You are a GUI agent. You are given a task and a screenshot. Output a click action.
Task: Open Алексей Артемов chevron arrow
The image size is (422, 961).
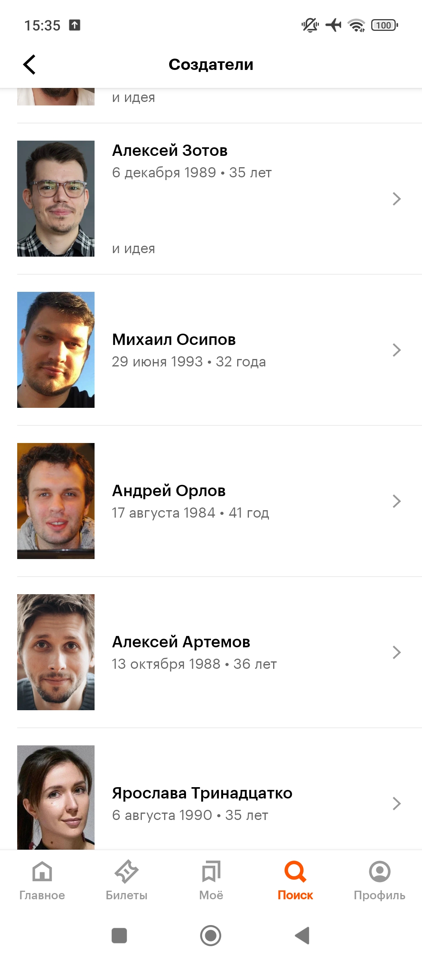[397, 652]
